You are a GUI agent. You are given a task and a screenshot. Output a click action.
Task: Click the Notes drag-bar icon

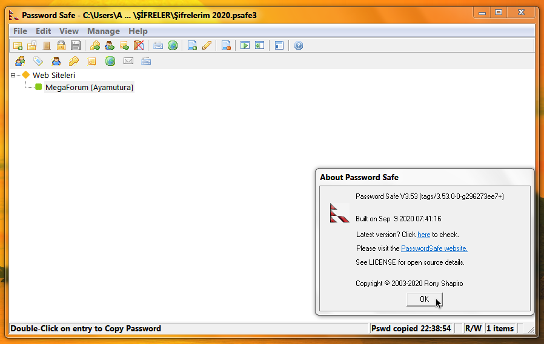(x=92, y=61)
